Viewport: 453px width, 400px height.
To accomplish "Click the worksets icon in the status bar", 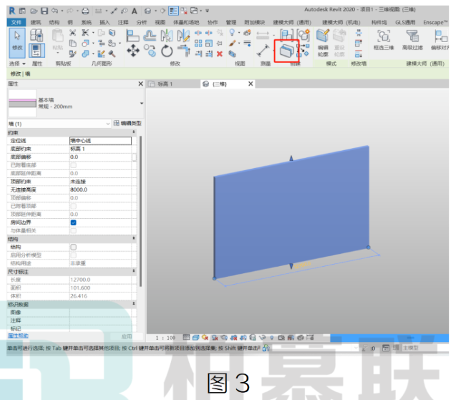I will [x=266, y=348].
